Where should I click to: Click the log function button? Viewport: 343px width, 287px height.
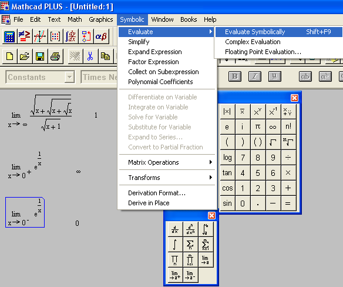point(227,158)
